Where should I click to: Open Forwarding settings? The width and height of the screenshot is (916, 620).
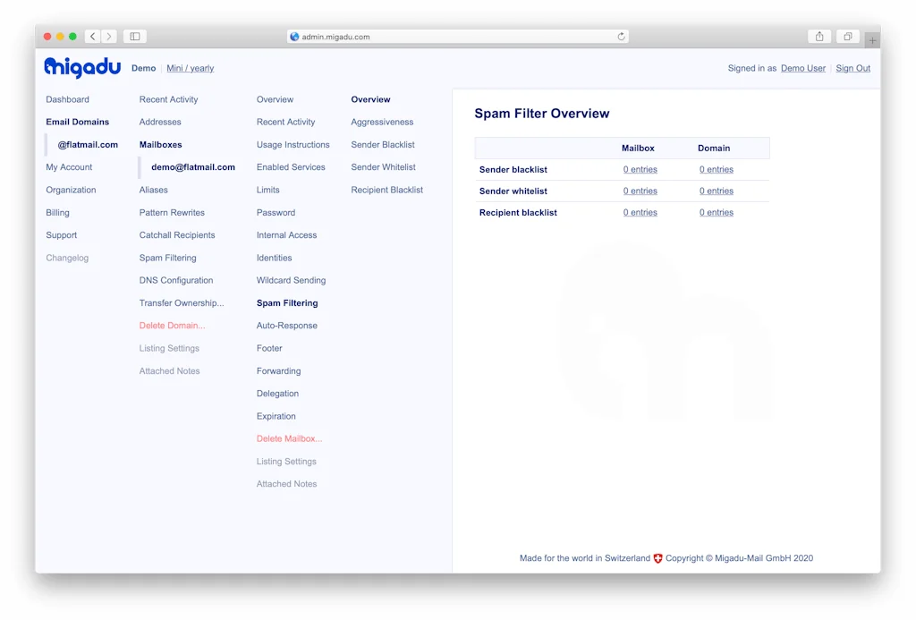pos(279,371)
